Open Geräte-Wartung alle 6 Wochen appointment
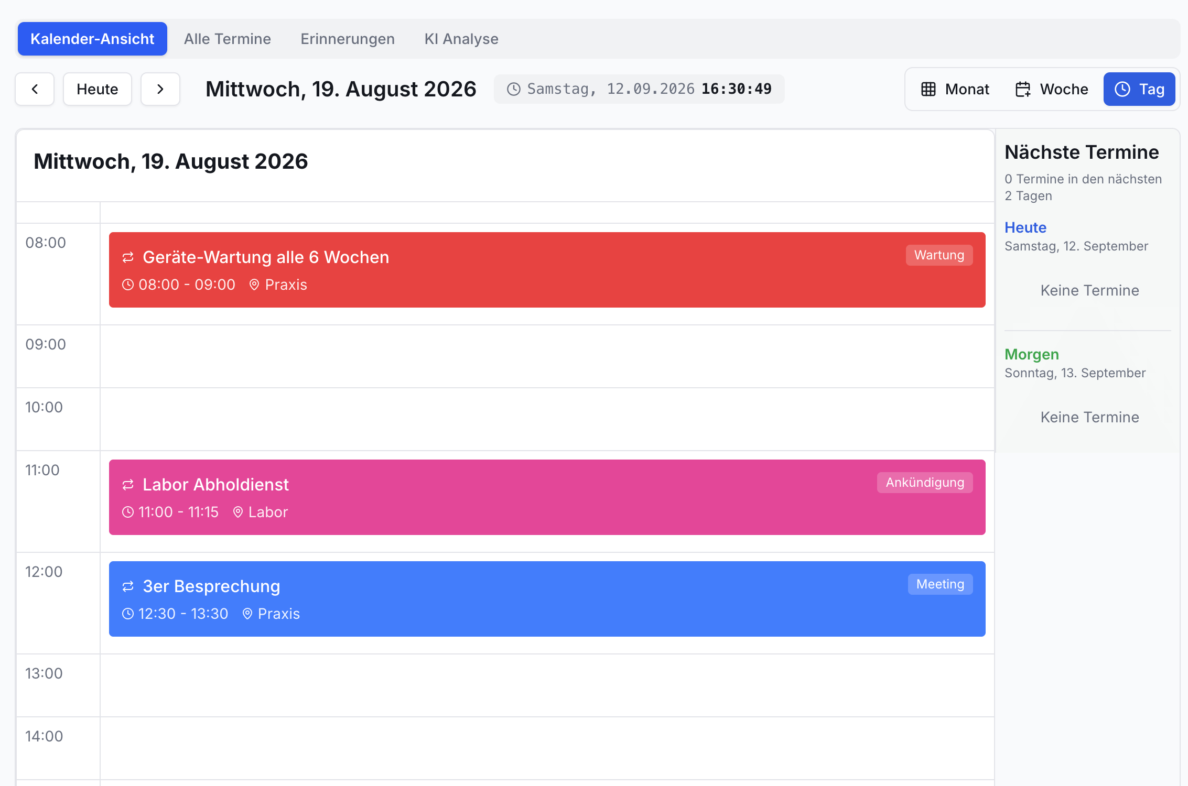Viewport: 1188px width, 786px height. (x=547, y=270)
